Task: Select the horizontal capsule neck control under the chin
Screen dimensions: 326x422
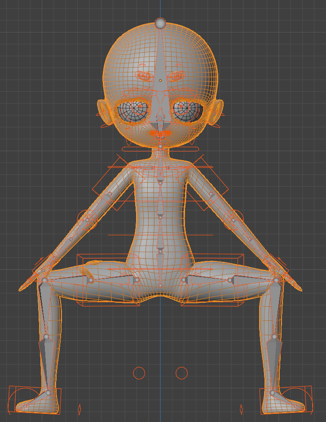Action: coord(161,149)
